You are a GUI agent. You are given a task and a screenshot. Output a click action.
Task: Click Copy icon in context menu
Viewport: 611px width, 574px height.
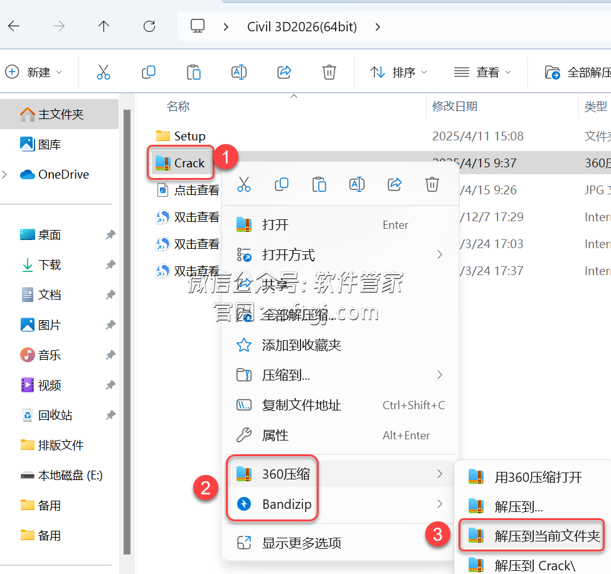(x=281, y=184)
